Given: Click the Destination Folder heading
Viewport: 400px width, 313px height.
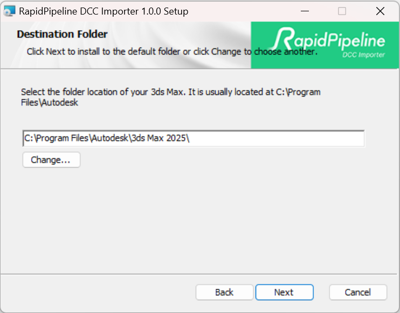Looking at the screenshot, I should (x=62, y=34).
